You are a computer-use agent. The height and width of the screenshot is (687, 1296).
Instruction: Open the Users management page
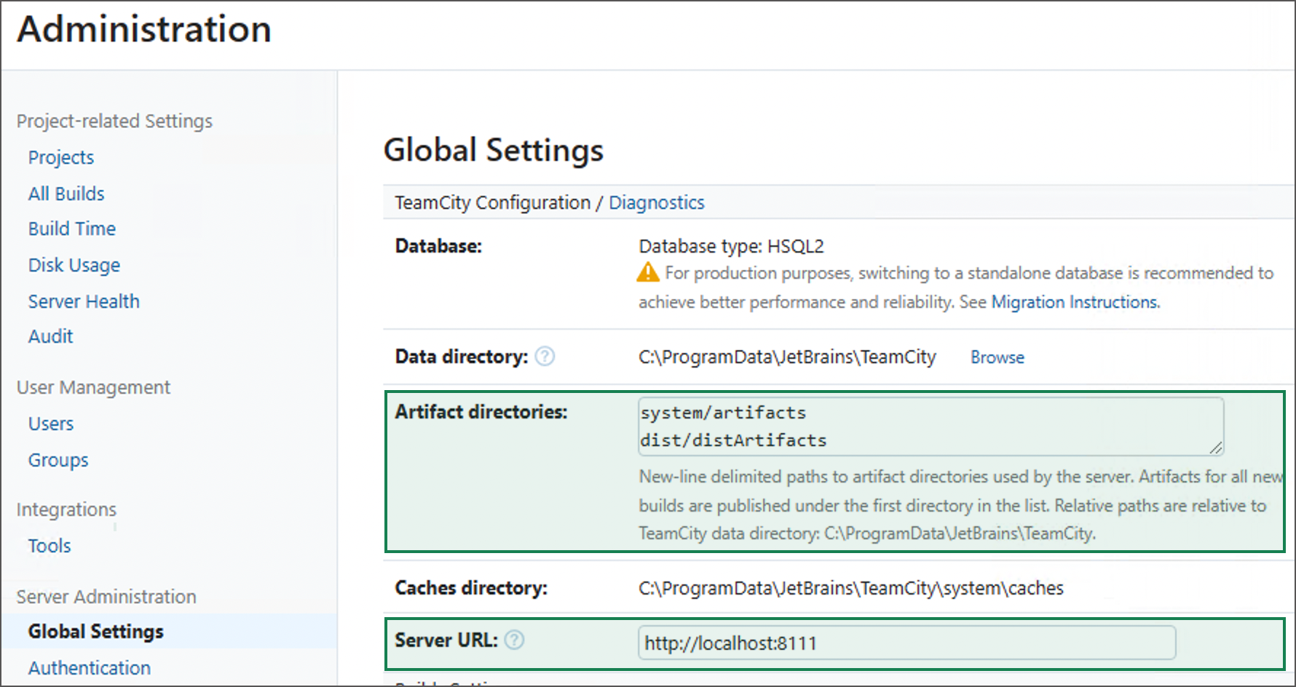click(x=50, y=423)
